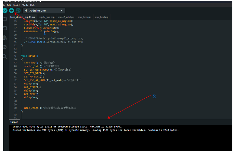Click the commented println(esp32_ai_msg.cx) line
233x153 pixels.
(x=54, y=38)
